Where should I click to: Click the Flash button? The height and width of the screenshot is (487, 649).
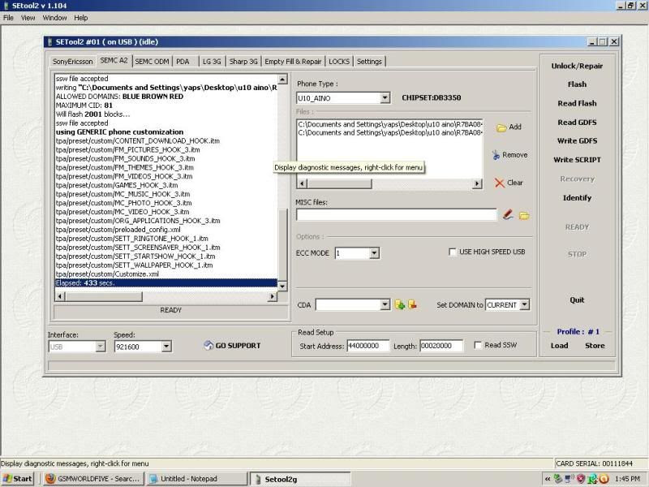pos(577,84)
